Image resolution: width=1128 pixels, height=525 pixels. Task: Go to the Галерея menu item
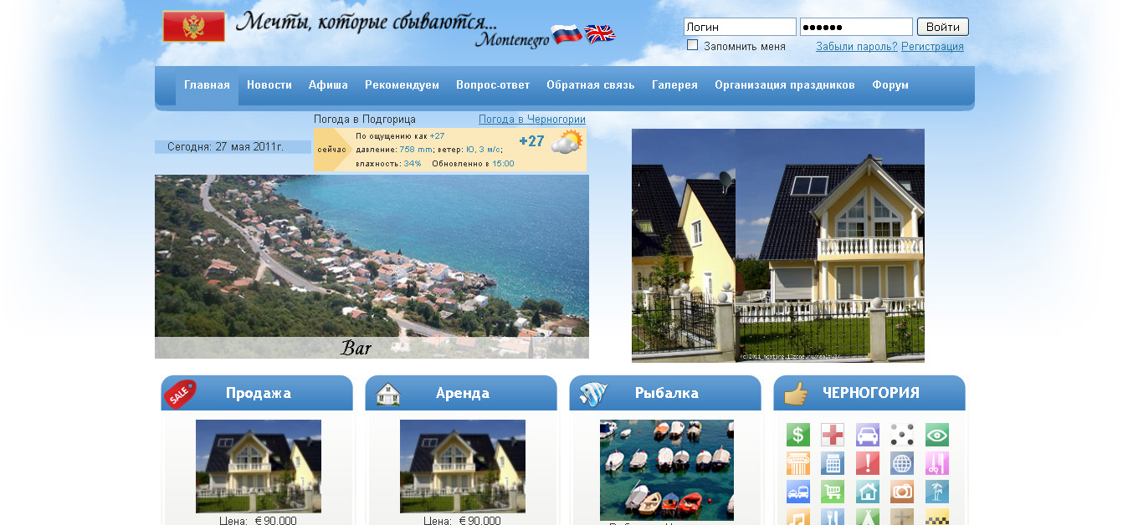674,85
